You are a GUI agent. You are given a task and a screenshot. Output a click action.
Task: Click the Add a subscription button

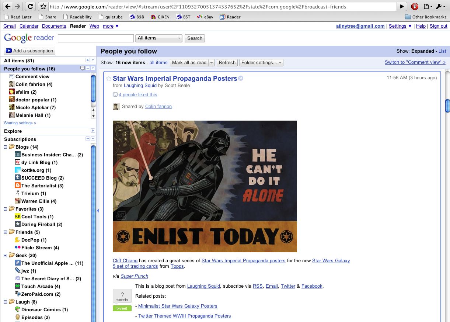29,51
